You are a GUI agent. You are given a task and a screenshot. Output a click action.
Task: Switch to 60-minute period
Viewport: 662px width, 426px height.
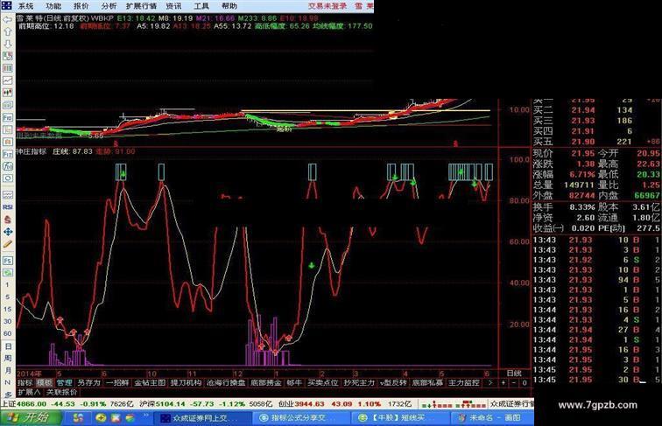[x=8, y=333]
